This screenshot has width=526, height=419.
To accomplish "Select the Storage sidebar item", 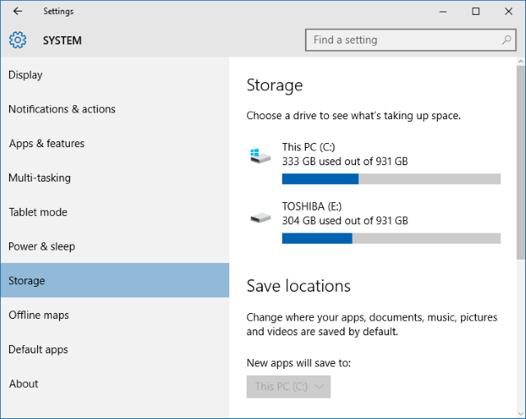I will coord(27,281).
